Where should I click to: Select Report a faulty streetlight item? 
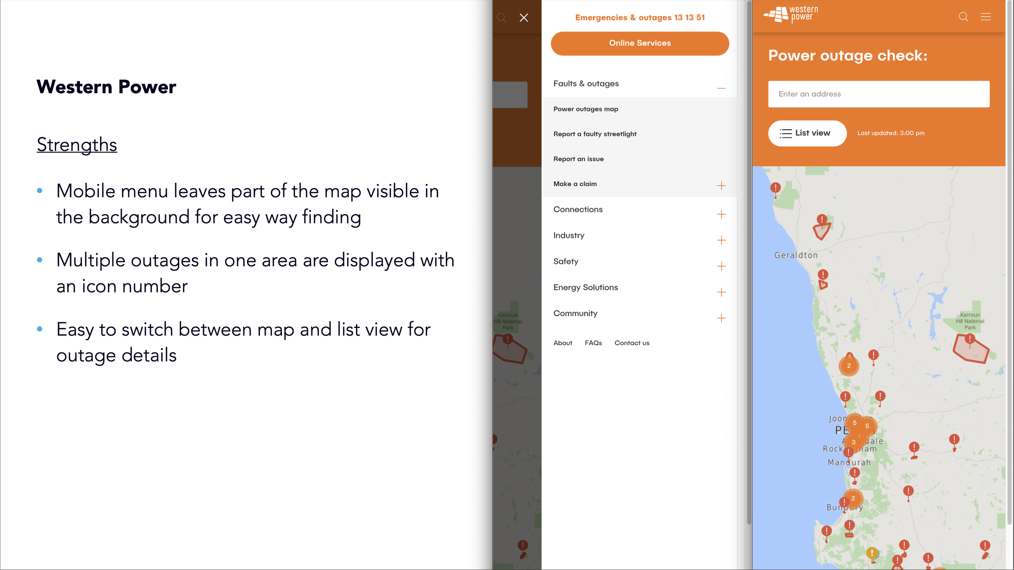click(x=595, y=134)
